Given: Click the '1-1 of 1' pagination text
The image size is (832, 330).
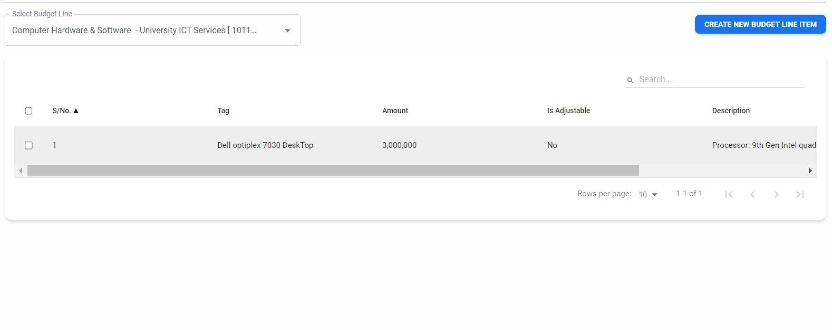Looking at the screenshot, I should coord(689,194).
